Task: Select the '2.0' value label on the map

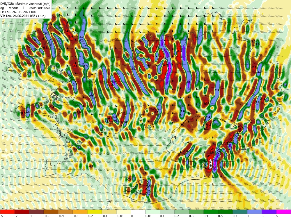Action: click(260, 72)
